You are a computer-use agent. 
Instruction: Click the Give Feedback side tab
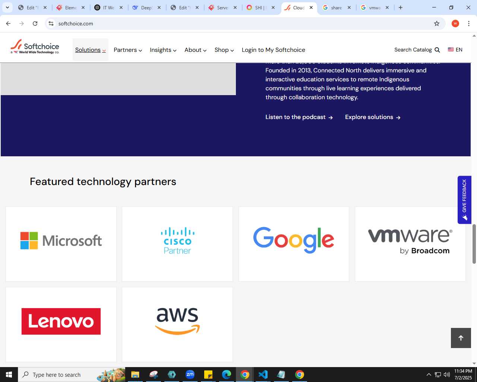(x=464, y=200)
